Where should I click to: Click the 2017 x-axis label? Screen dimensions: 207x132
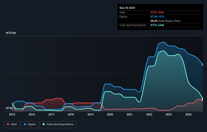coord(51,114)
